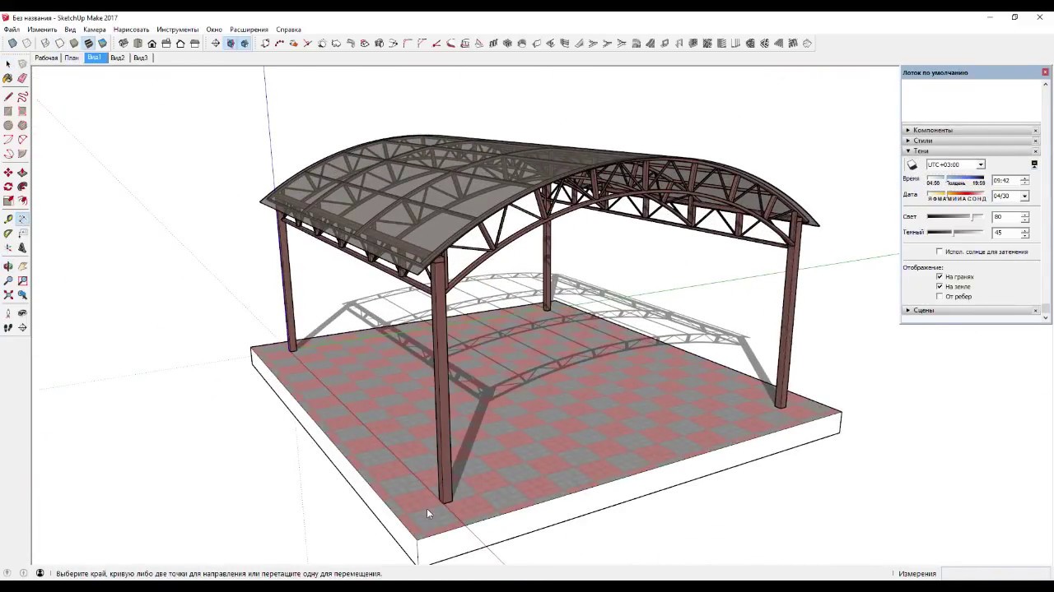Open the Файл menu
Screen dimensions: 1054x592
[12, 30]
